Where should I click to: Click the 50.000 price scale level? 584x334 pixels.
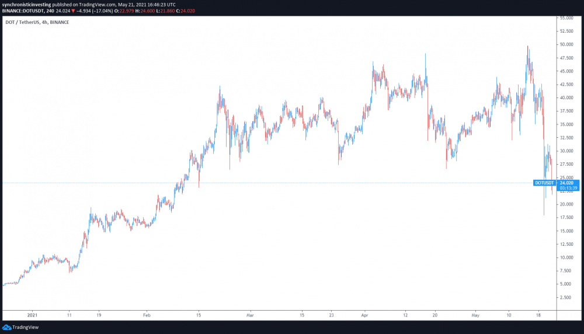[x=566, y=45]
